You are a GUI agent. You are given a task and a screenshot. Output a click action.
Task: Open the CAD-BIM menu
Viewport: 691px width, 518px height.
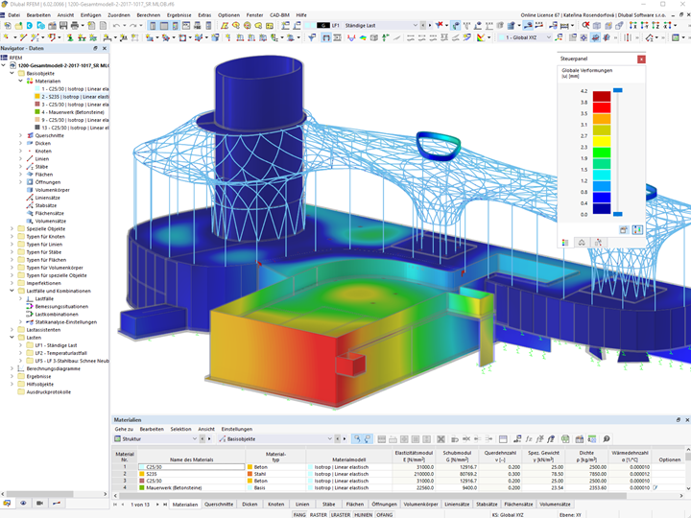tap(279, 15)
